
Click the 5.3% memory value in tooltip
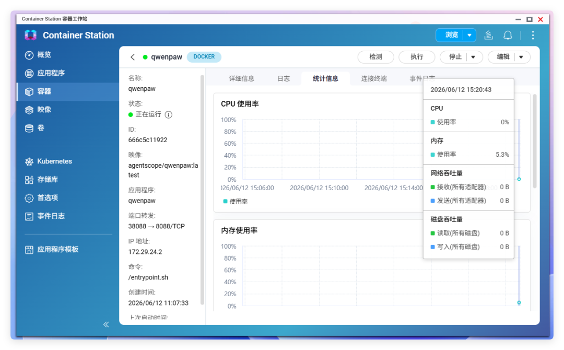502,154
